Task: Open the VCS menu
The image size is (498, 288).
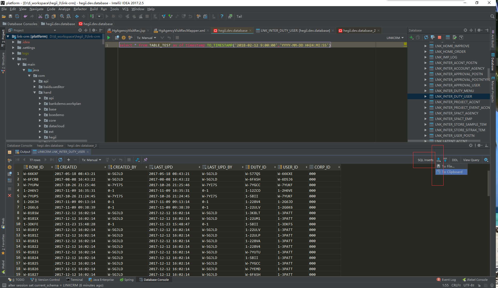Action: coord(125,9)
